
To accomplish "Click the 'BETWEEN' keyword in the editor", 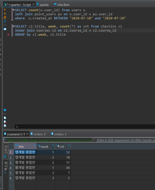I will [x=61, y=18].
